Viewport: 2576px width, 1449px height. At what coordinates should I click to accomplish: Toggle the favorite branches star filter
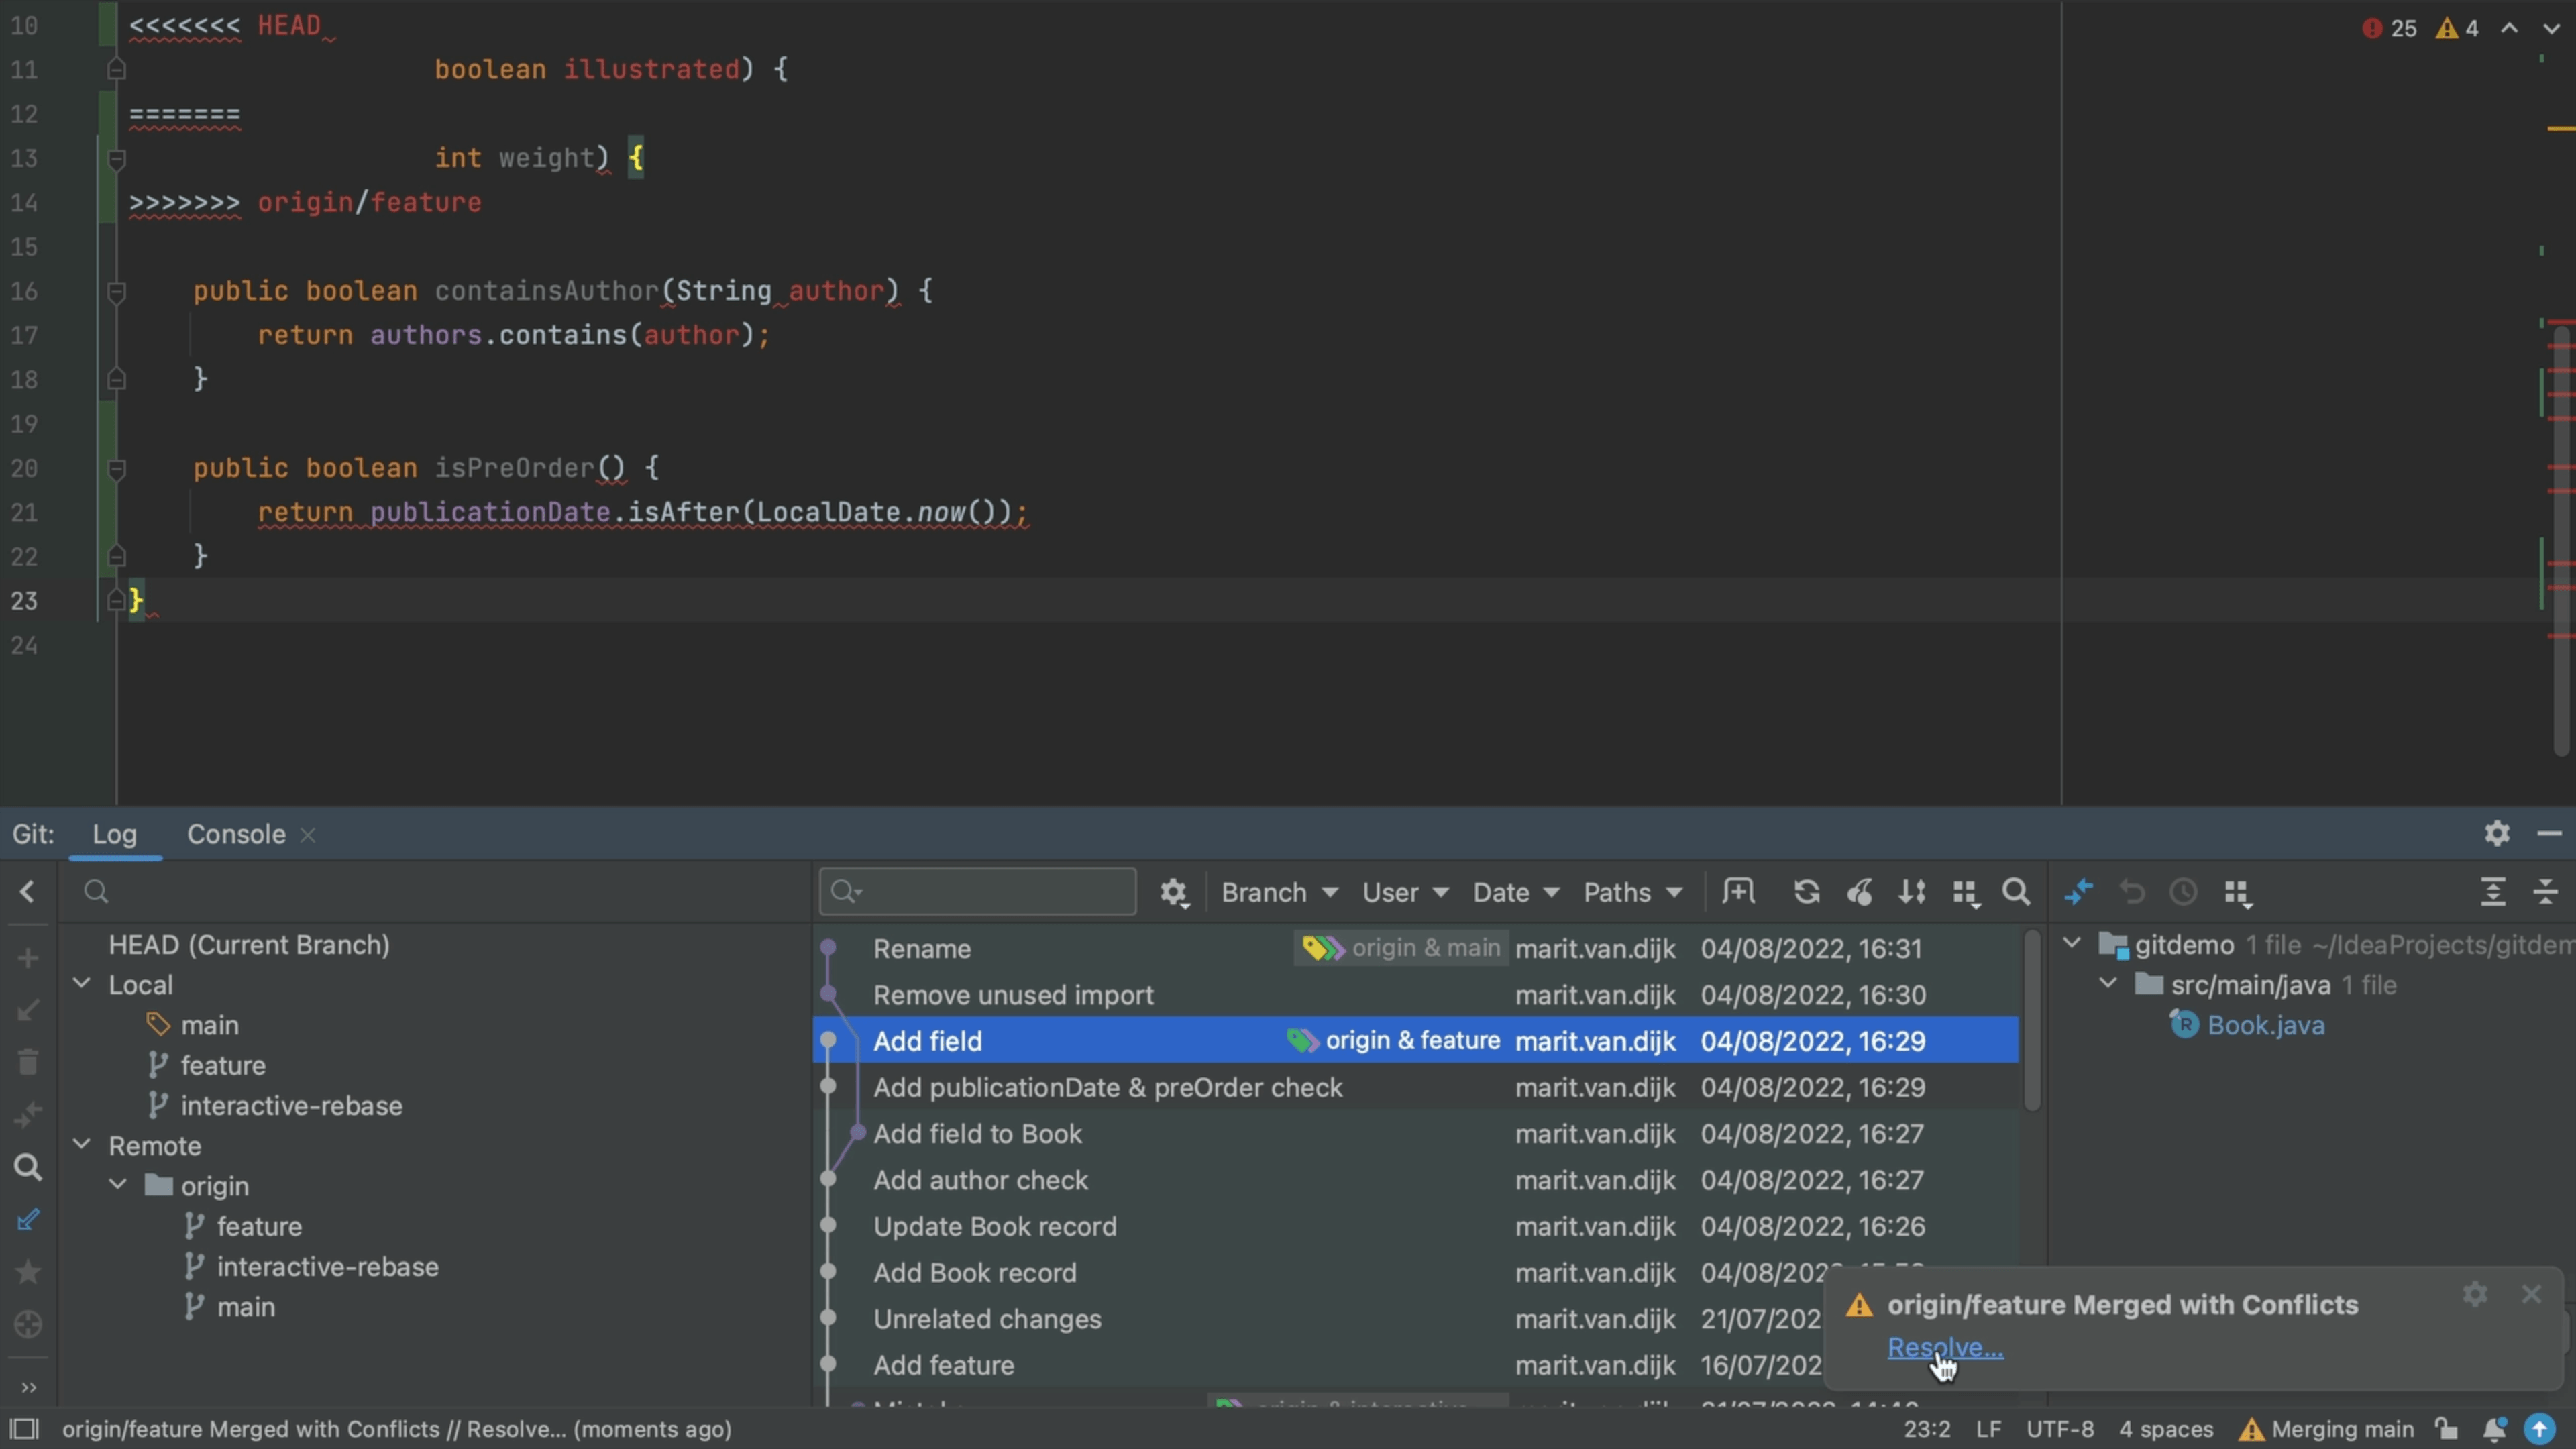click(27, 1272)
